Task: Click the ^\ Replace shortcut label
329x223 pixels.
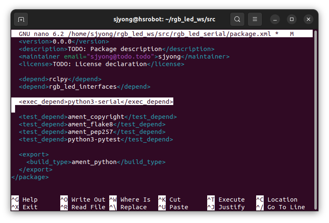Action: [x=128, y=207]
